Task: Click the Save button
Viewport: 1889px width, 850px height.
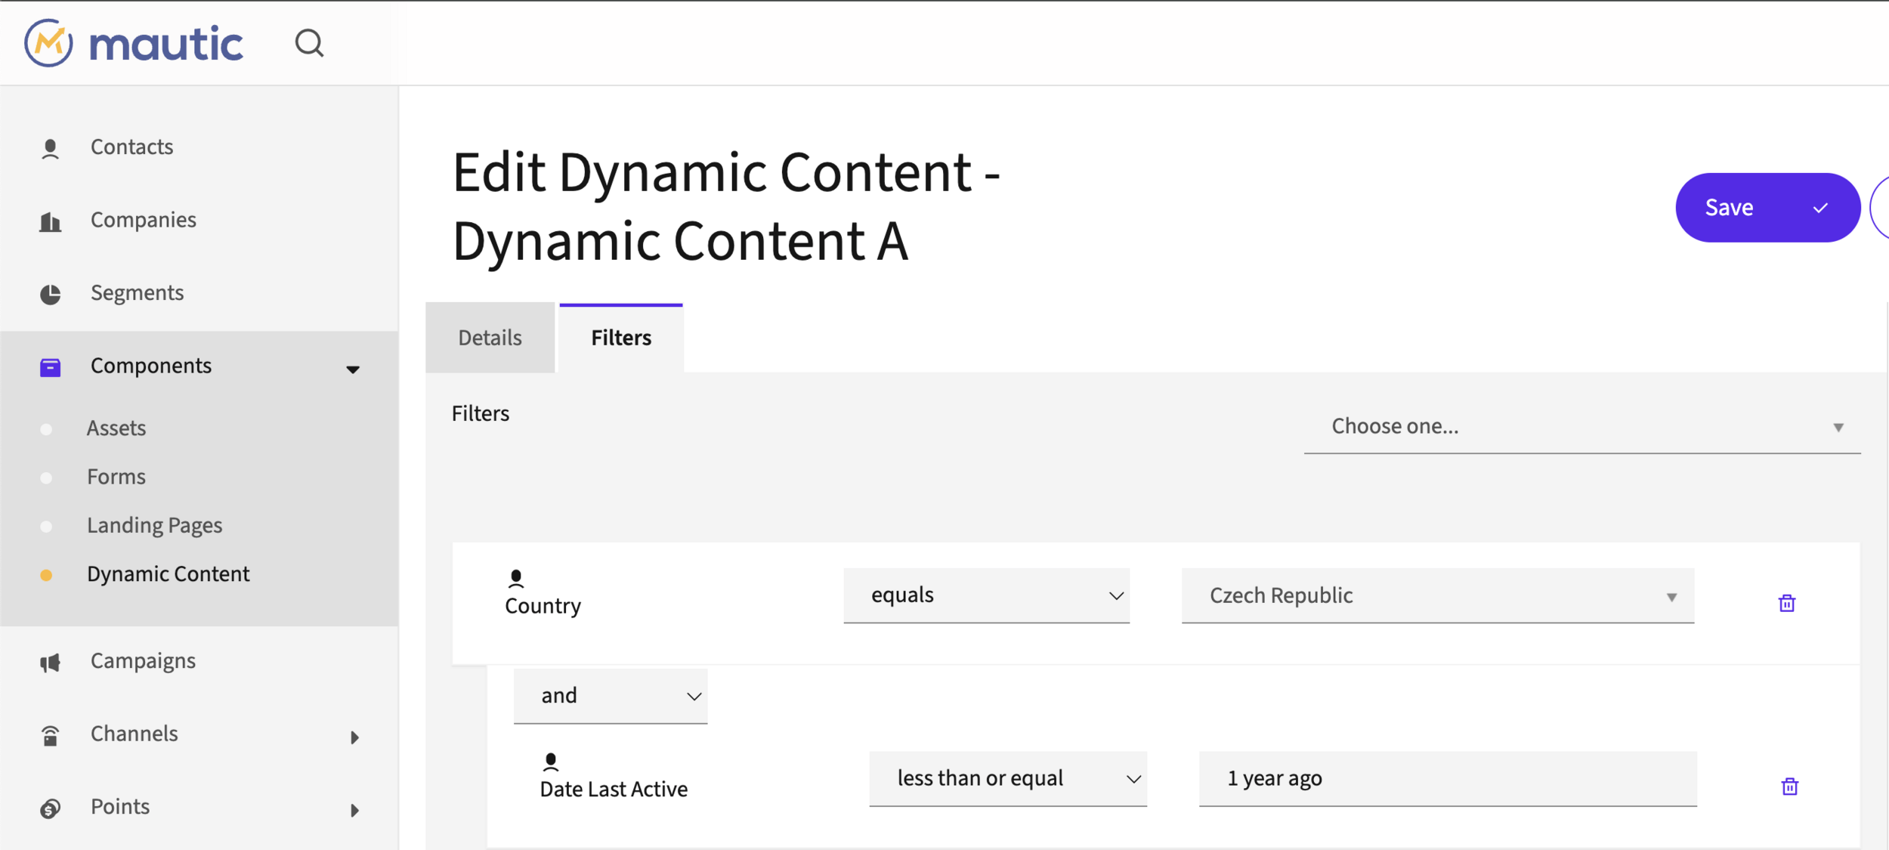Action: tap(1729, 208)
